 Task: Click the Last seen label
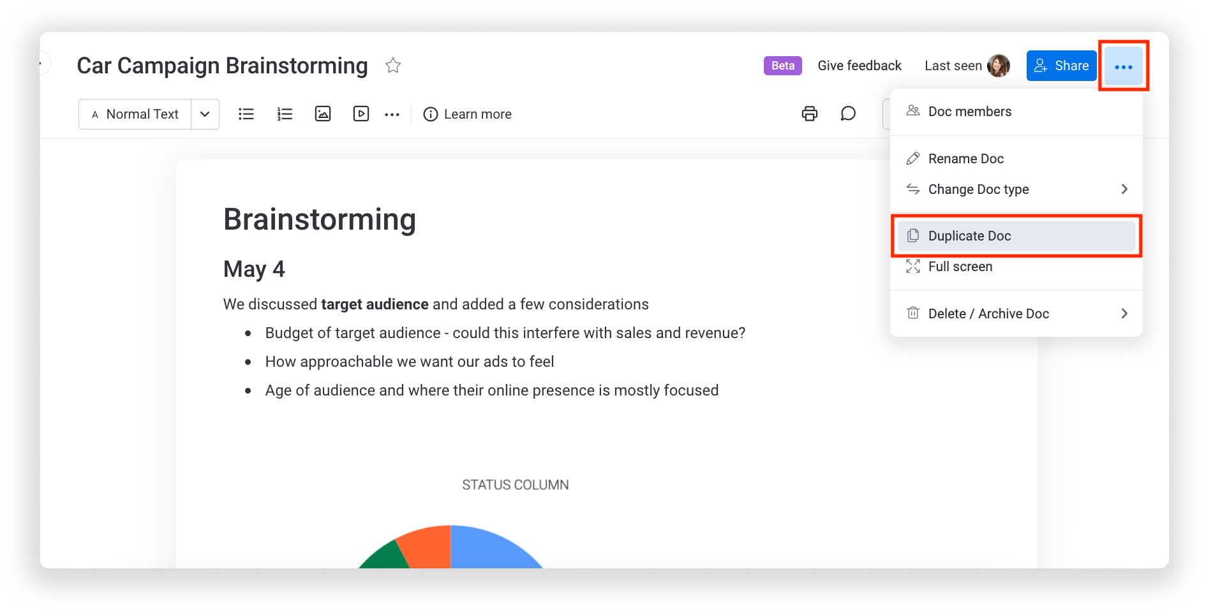(953, 66)
